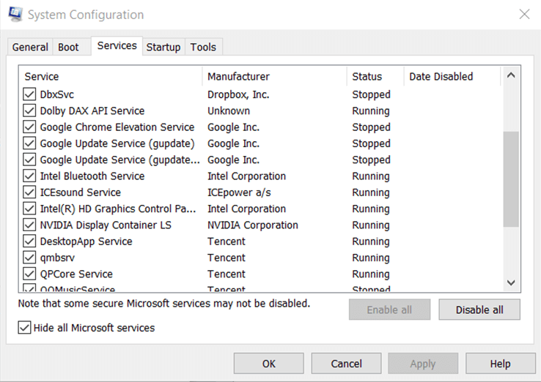Select the ICEpower a/s manufacturer cell
The image size is (541, 382).
(x=239, y=192)
